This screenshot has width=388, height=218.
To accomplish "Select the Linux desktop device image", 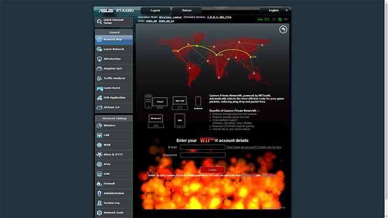I will point(156,101).
